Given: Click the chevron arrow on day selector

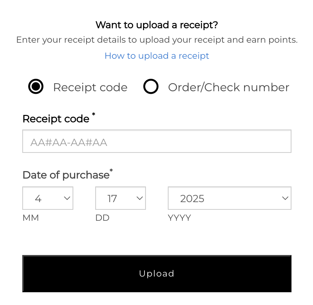Looking at the screenshot, I should tap(140, 198).
